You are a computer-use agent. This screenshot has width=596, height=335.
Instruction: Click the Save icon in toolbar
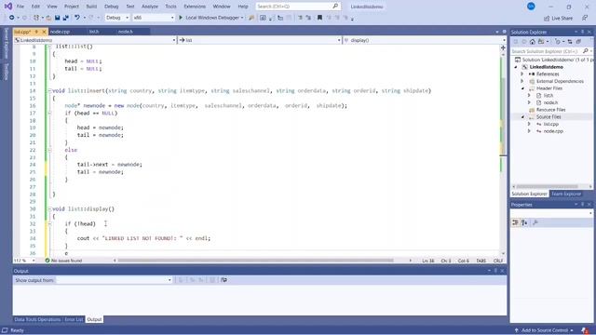58,18
